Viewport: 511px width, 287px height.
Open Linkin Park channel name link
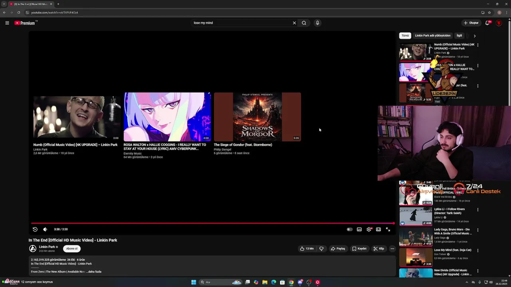point(47,247)
